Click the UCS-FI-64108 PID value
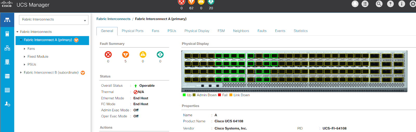Viewport: 416px width, 132px height. point(334,128)
